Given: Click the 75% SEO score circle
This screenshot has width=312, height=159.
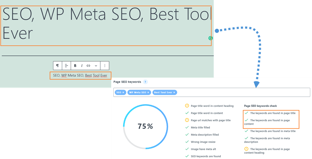Looking at the screenshot, I should tap(145, 126).
